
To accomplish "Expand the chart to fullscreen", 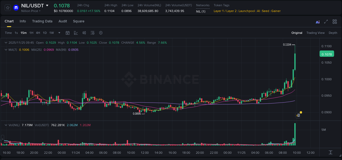I will 326,22.
